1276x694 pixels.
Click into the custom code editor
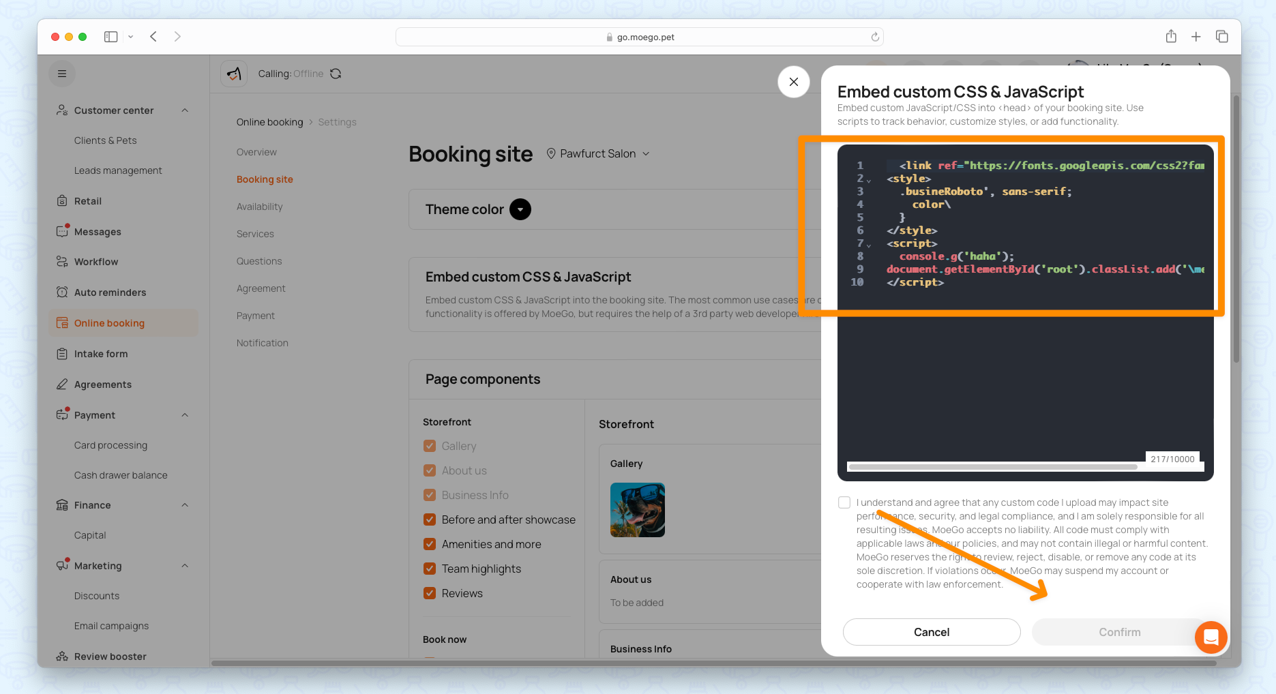point(1026,312)
